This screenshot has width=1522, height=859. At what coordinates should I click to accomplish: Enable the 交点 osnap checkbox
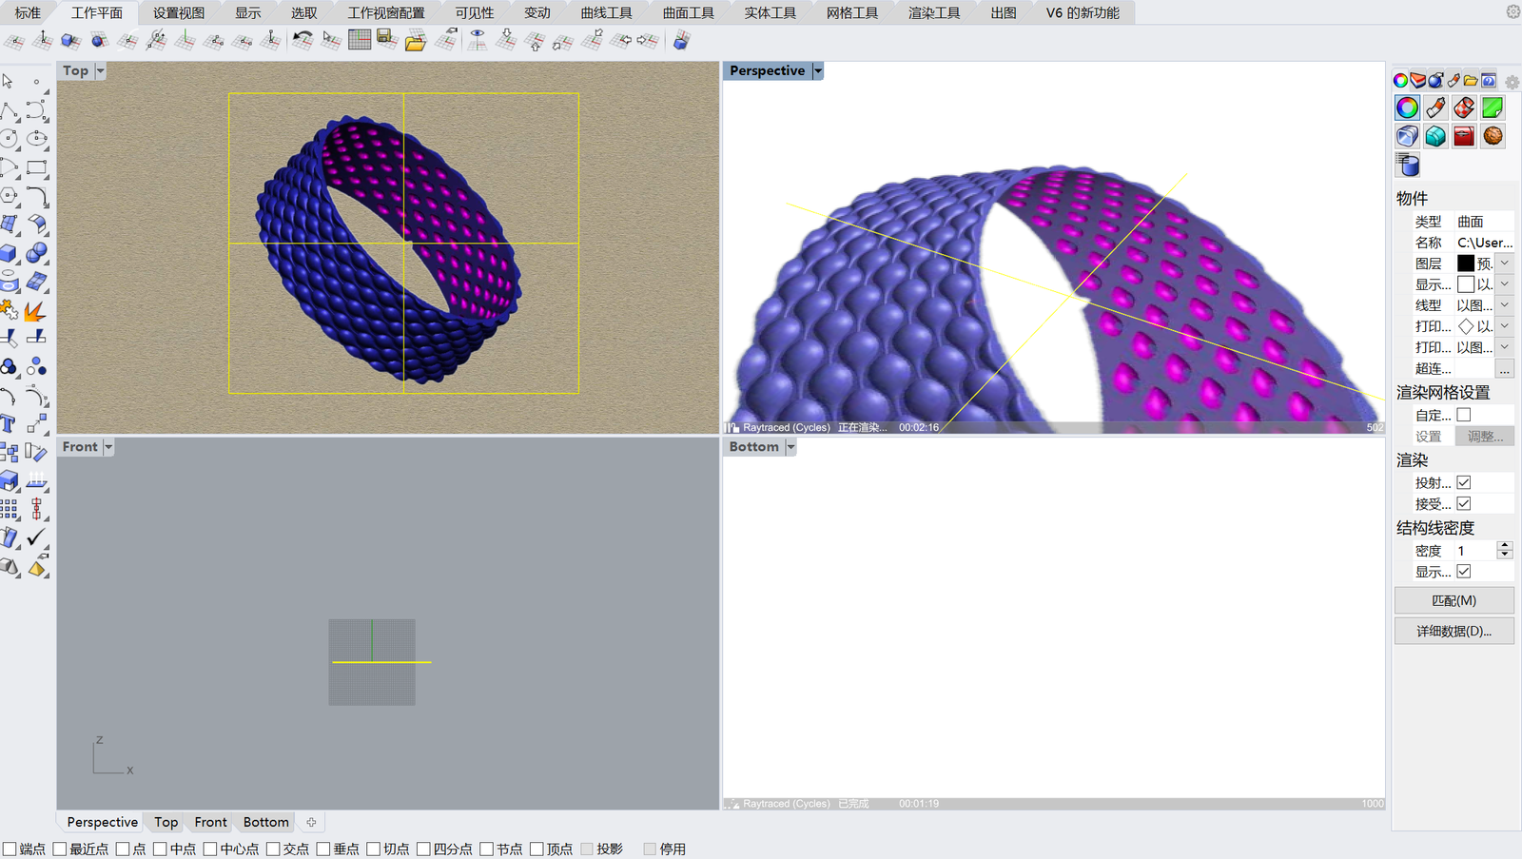tap(273, 849)
